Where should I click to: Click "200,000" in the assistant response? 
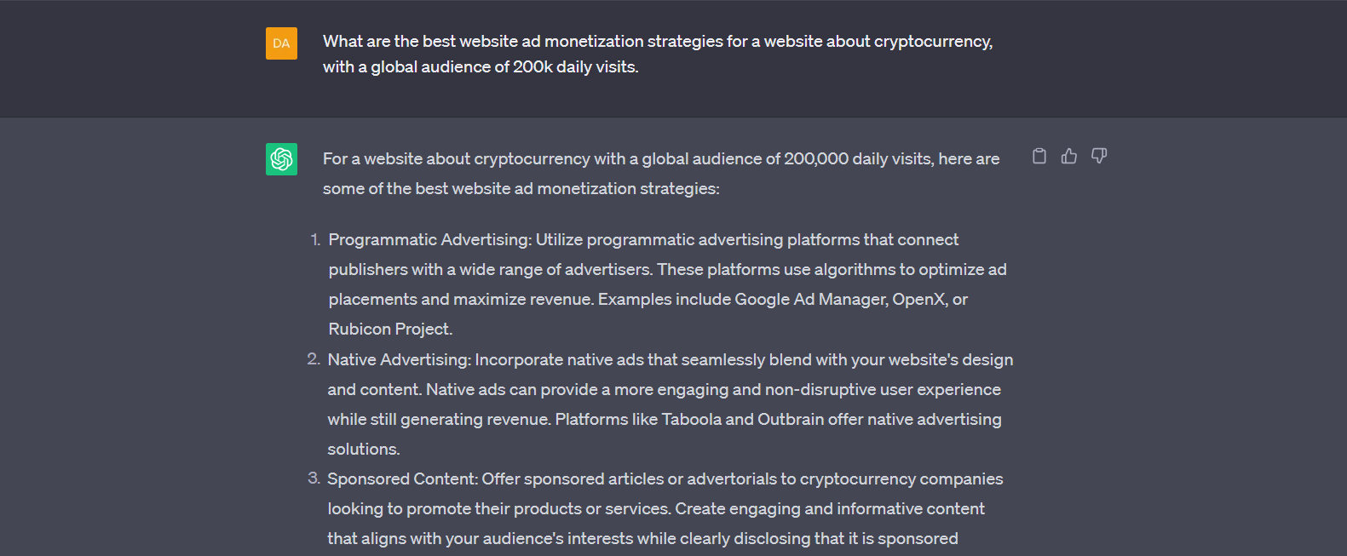click(815, 159)
